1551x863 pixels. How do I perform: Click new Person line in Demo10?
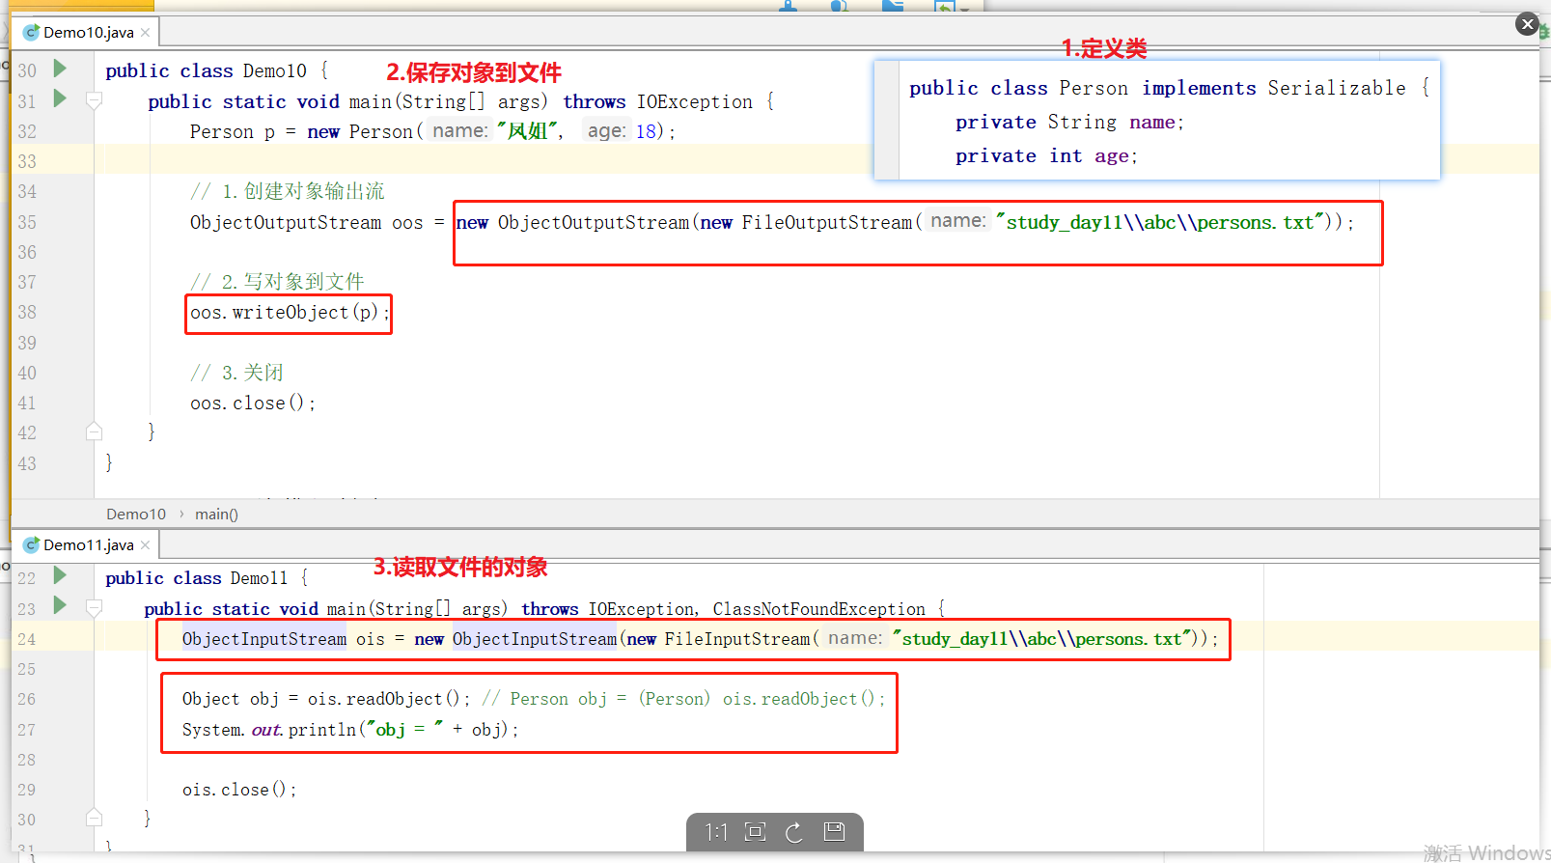432,131
